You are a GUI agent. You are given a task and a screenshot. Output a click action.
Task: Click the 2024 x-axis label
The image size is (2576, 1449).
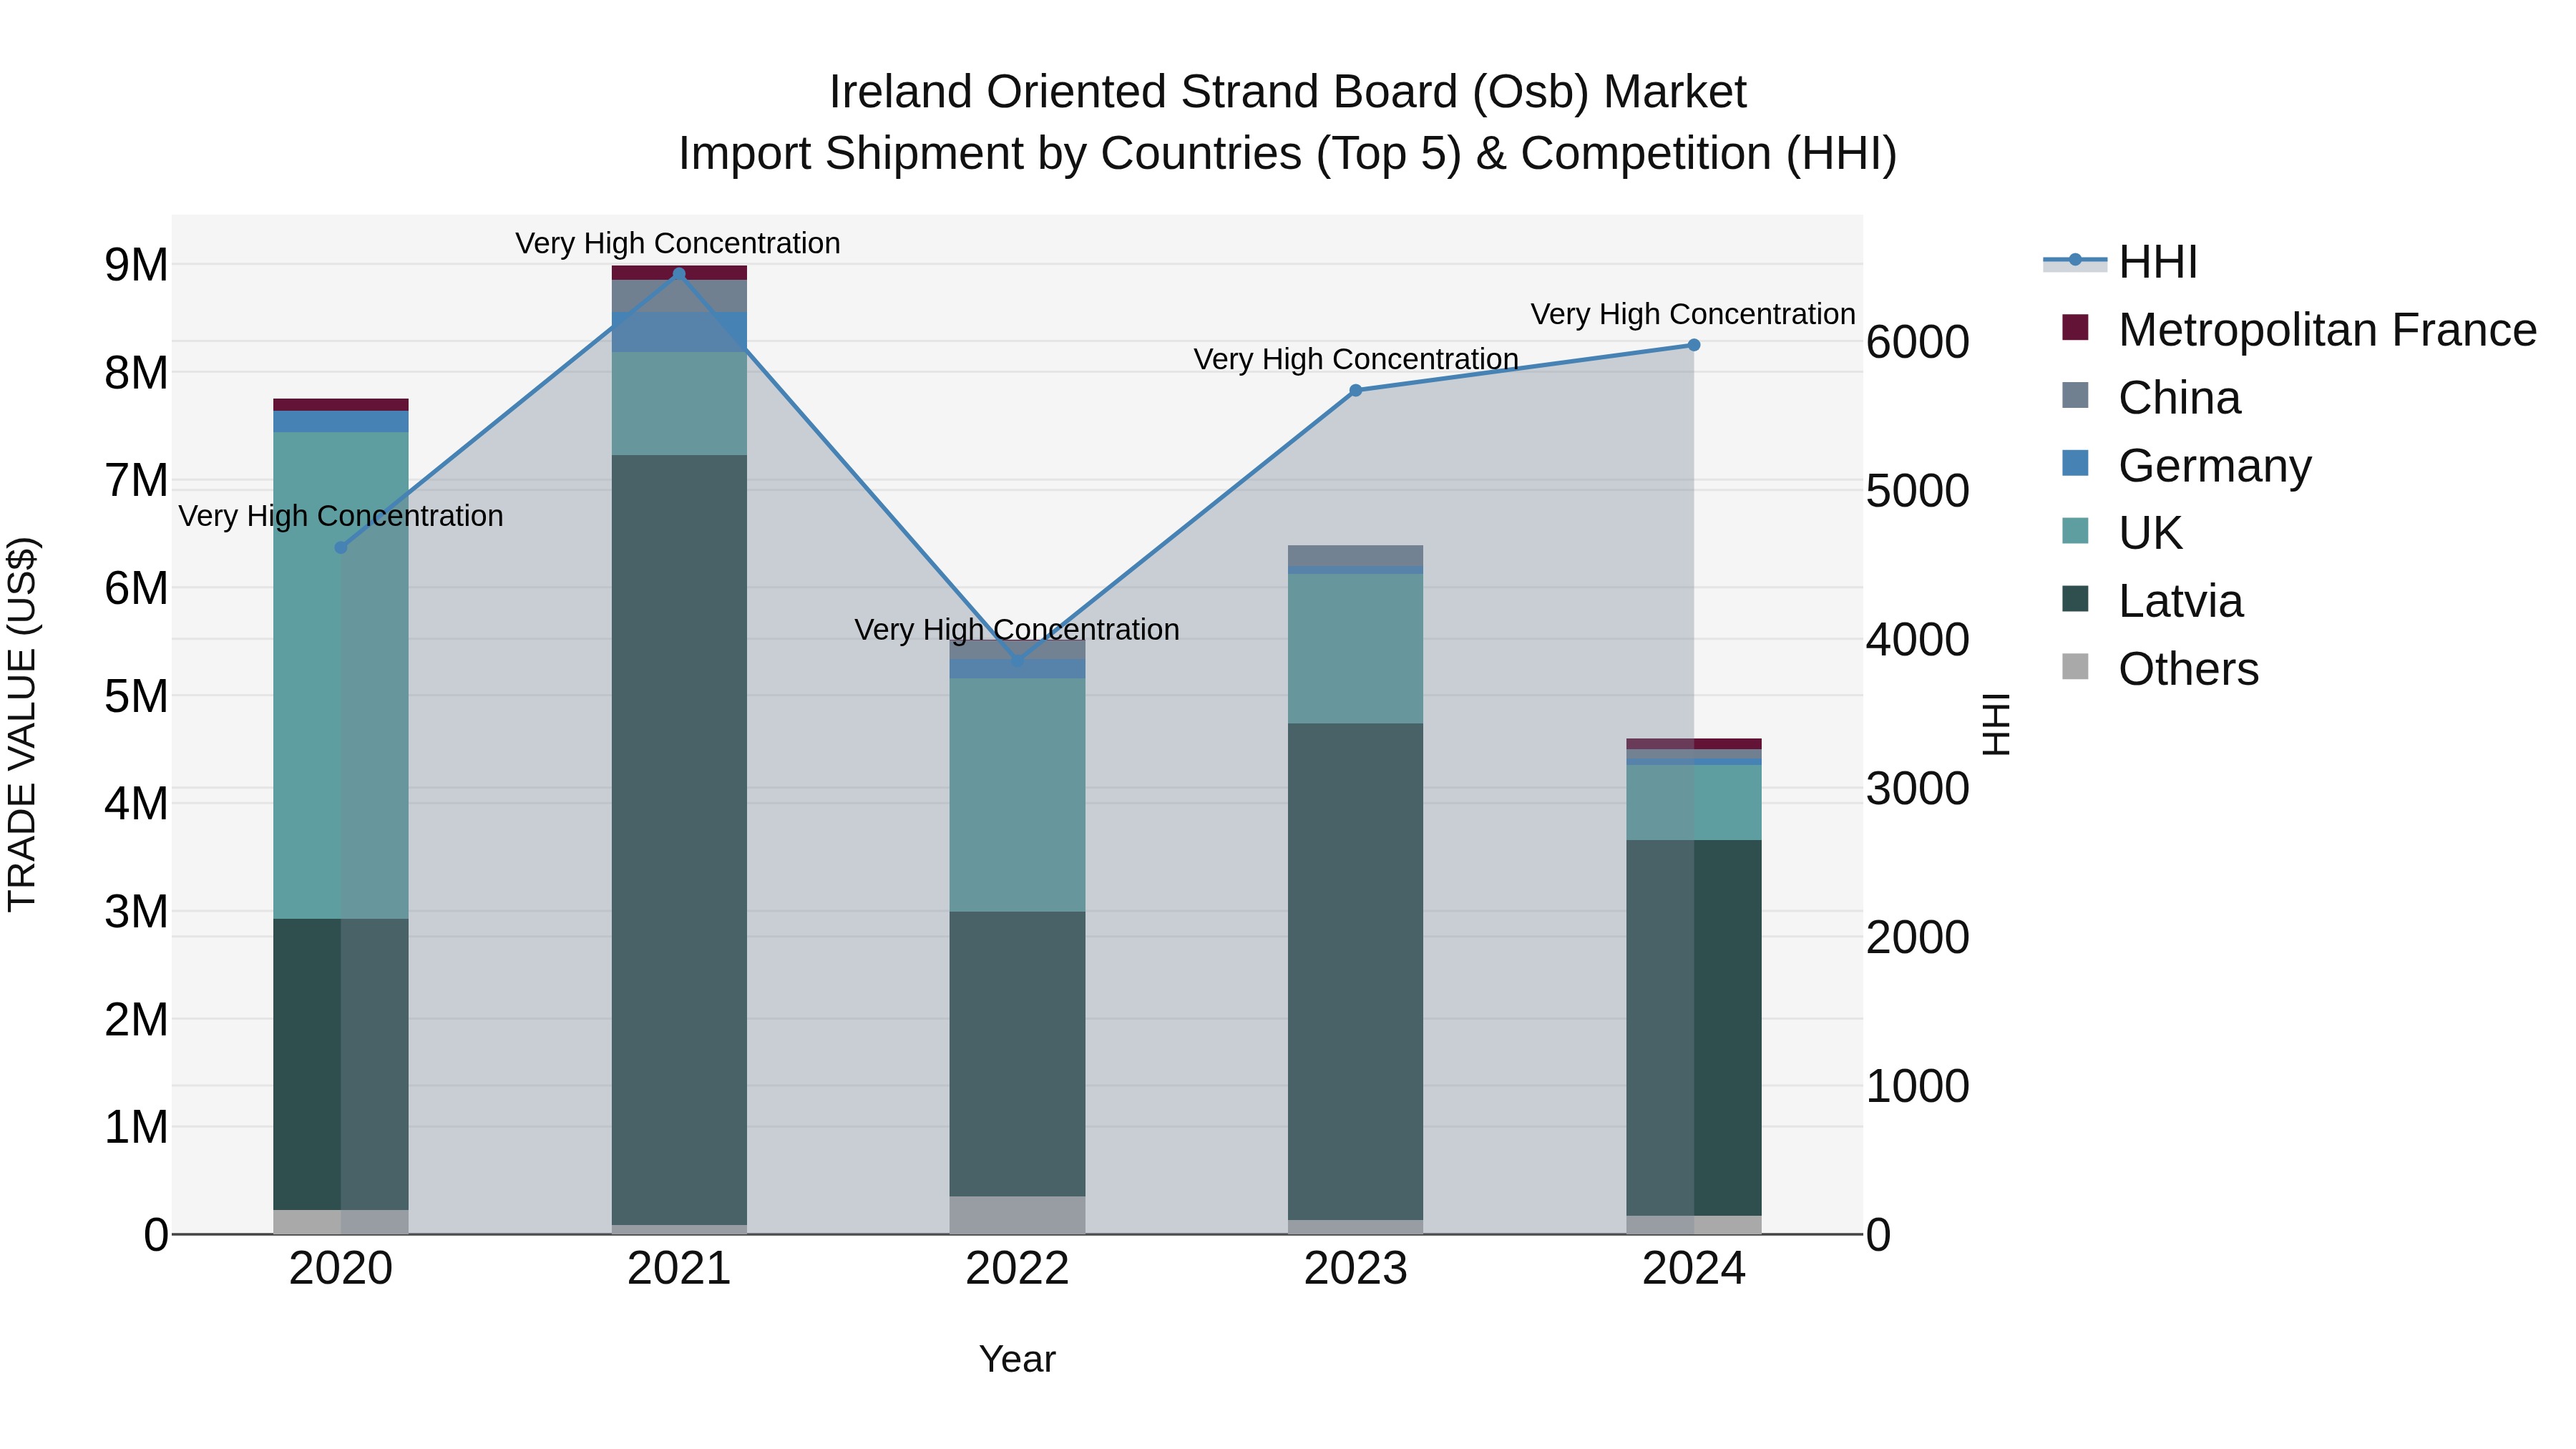tap(1694, 1269)
